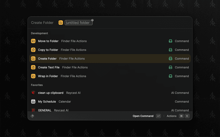Select the Copy to Folder list entry
Image resolution: width=220 pixels, height=137 pixels.
pyautogui.click(x=110, y=50)
